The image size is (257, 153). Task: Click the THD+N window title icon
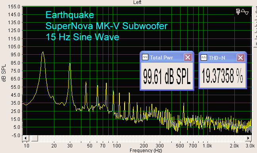(x=204, y=57)
